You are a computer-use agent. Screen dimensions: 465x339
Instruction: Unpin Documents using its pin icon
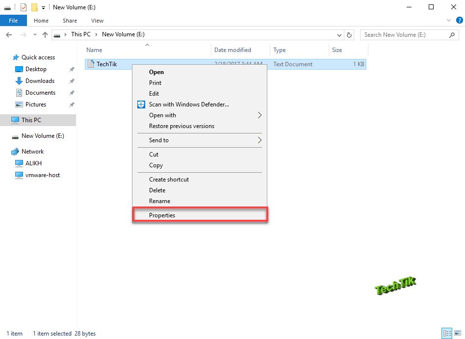point(72,93)
